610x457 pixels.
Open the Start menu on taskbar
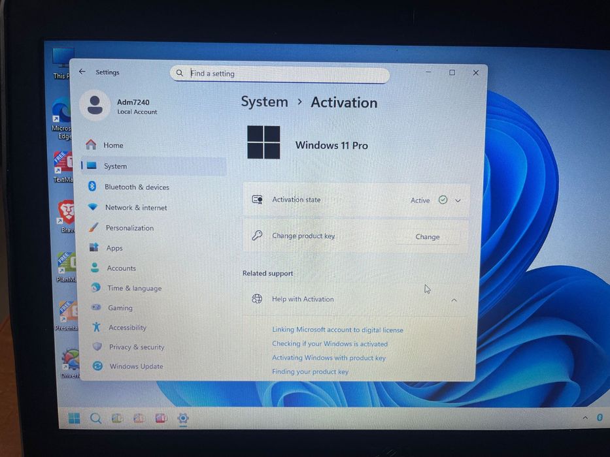tap(74, 418)
